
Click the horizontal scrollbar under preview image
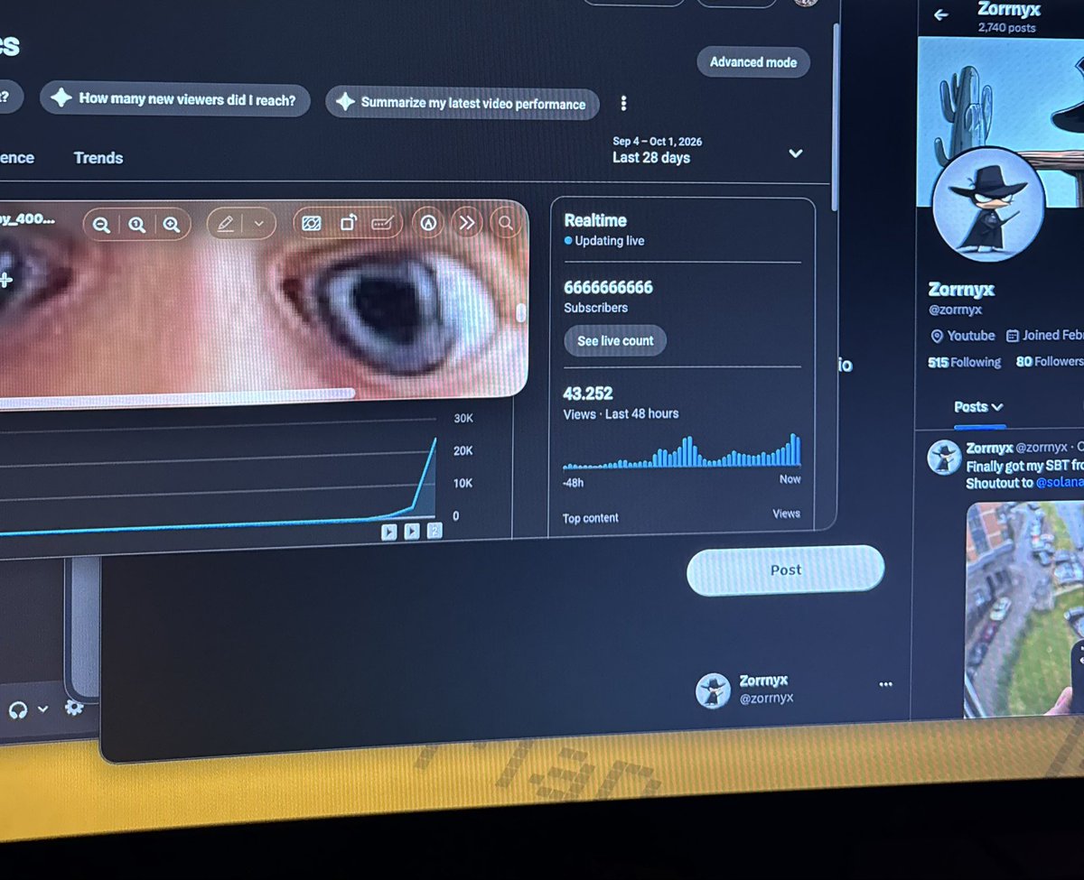pyautogui.click(x=176, y=397)
